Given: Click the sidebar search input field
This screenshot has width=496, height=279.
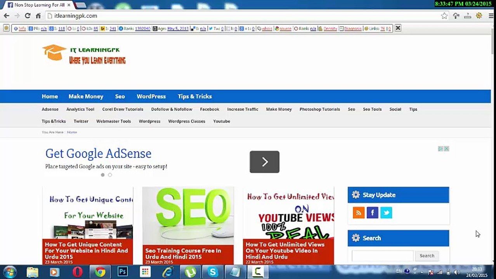Looking at the screenshot, I should tap(383, 256).
